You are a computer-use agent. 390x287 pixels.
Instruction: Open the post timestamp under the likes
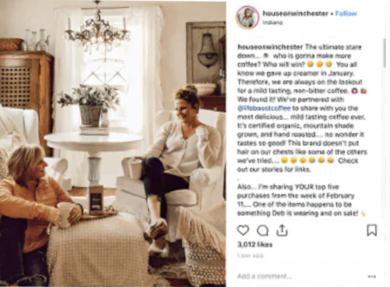(x=250, y=255)
